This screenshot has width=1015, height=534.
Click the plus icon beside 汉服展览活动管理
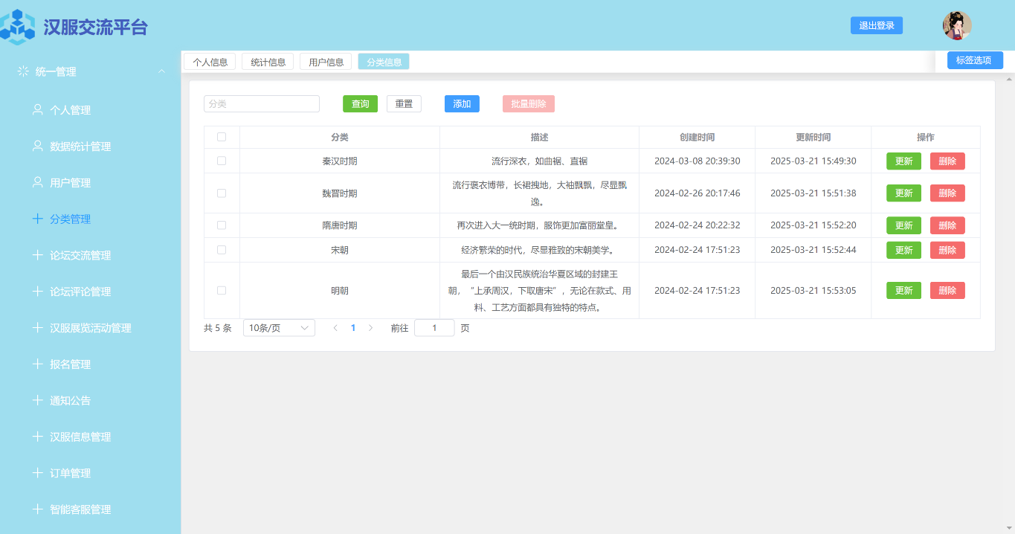pyautogui.click(x=38, y=328)
